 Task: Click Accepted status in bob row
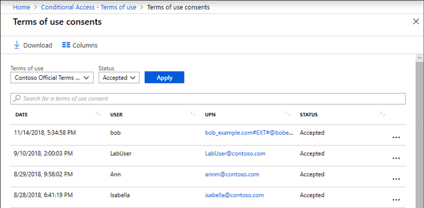312,133
